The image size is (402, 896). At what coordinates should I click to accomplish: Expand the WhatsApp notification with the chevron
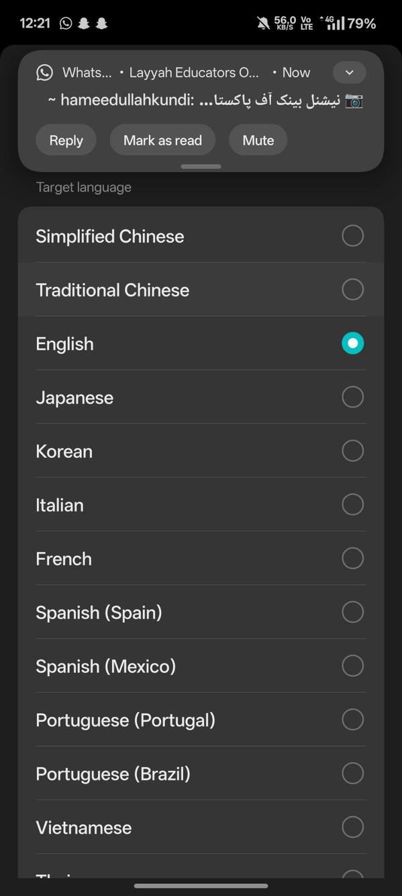click(349, 72)
